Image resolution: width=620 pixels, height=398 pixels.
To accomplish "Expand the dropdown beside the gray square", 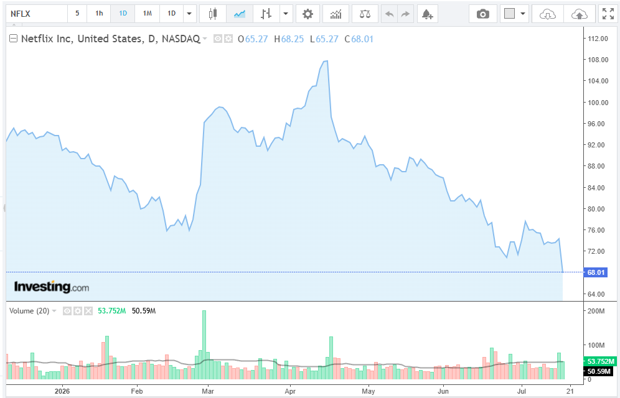I will (x=523, y=14).
